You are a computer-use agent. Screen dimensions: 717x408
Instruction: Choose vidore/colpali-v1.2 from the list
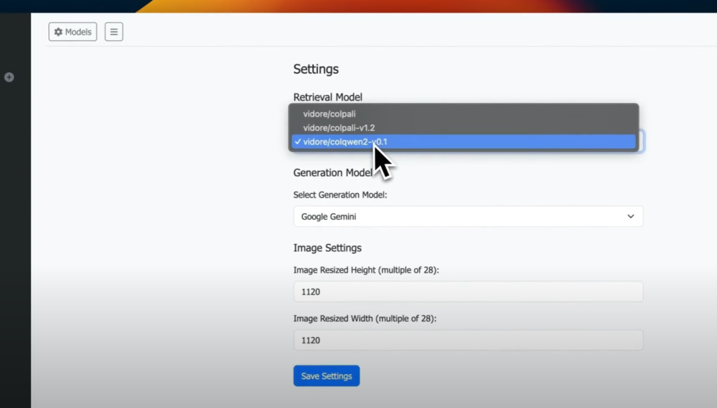[x=339, y=128]
